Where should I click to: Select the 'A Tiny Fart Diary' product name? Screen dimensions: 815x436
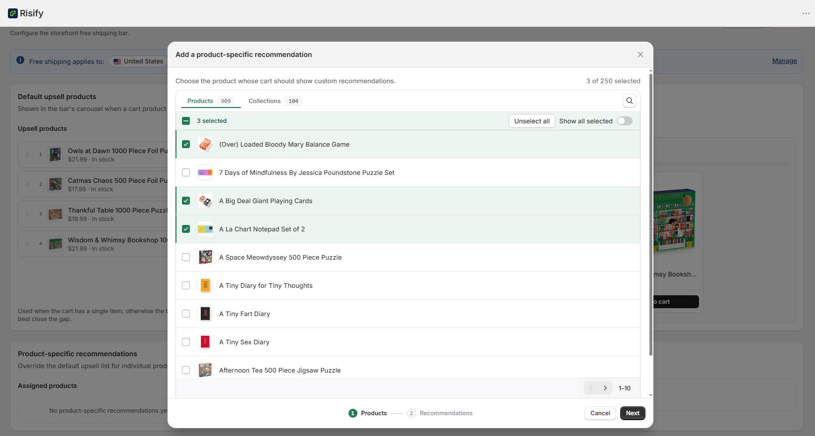pos(244,314)
